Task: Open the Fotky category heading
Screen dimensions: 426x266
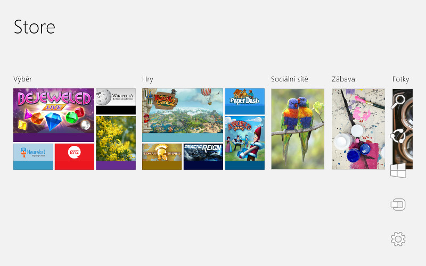Action: pyautogui.click(x=401, y=79)
